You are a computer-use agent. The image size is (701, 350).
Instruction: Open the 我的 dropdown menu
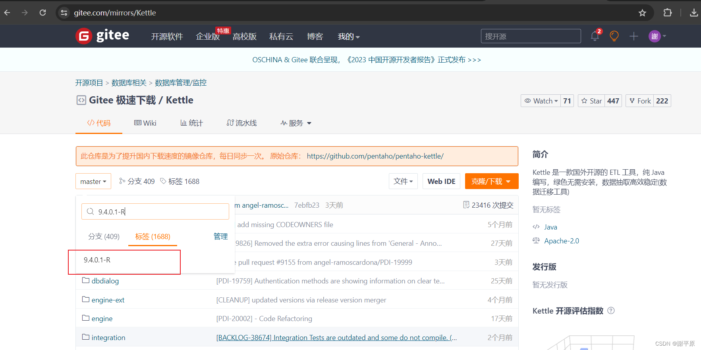coord(349,36)
